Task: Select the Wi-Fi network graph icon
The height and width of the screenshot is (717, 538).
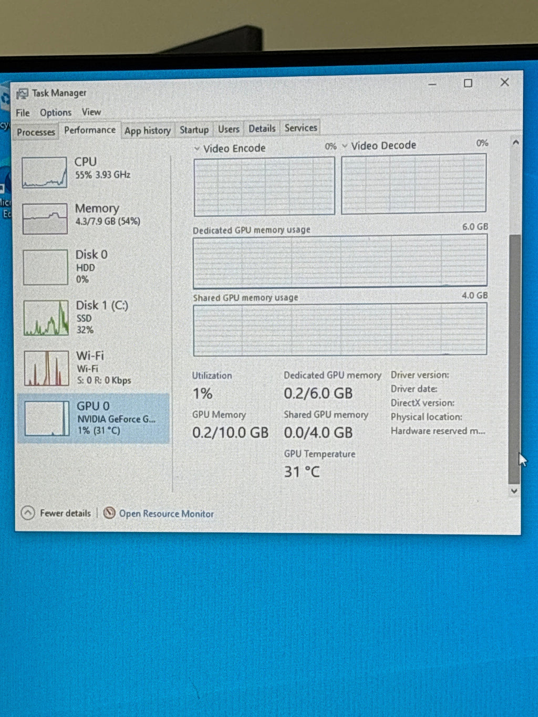Action: [46, 368]
